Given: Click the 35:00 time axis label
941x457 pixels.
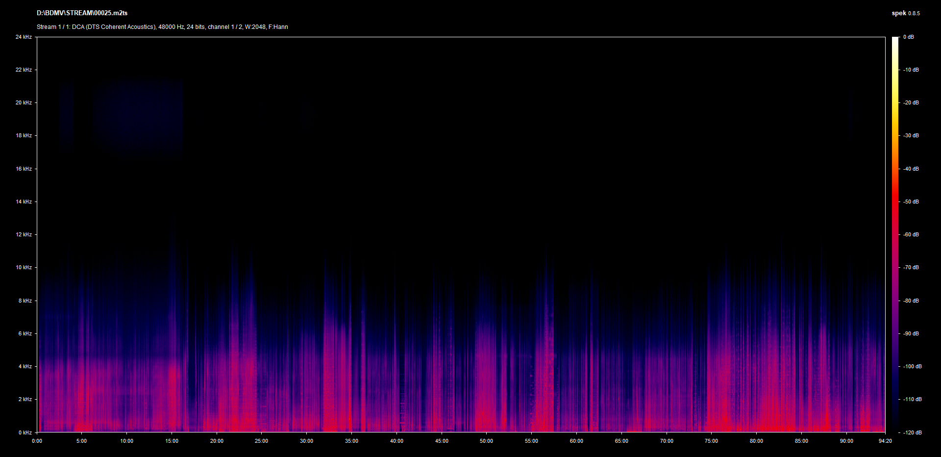Looking at the screenshot, I should (x=351, y=441).
